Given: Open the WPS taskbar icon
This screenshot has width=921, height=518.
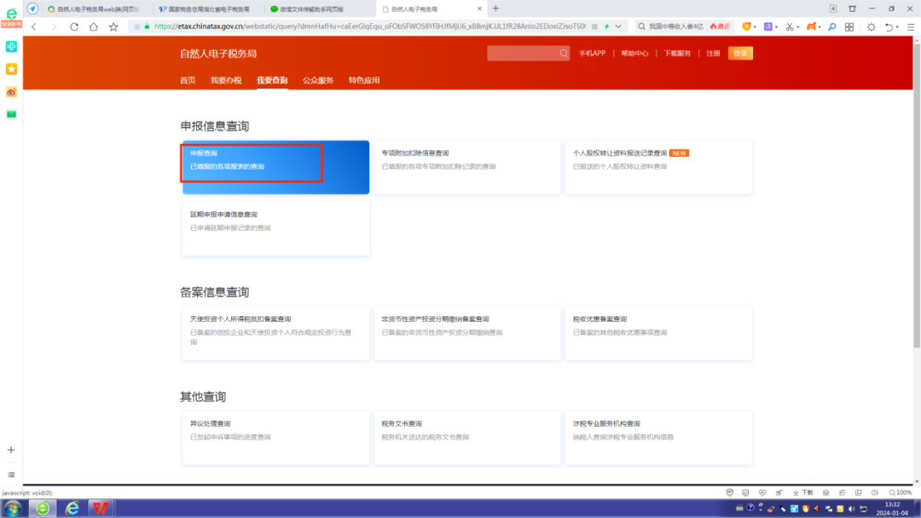Looking at the screenshot, I should [x=101, y=508].
